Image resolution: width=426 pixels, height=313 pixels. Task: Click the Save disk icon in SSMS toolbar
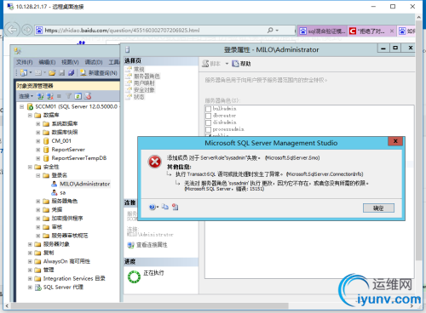coord(62,73)
